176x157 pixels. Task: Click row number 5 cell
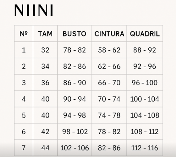coord(24,115)
